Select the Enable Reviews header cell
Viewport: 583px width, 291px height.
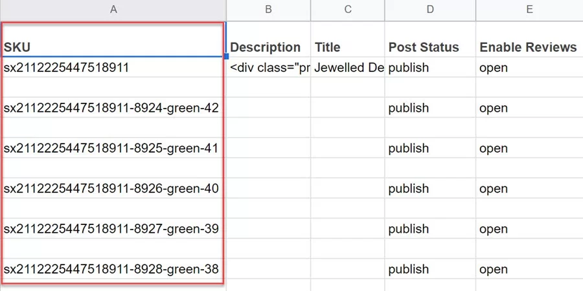528,47
